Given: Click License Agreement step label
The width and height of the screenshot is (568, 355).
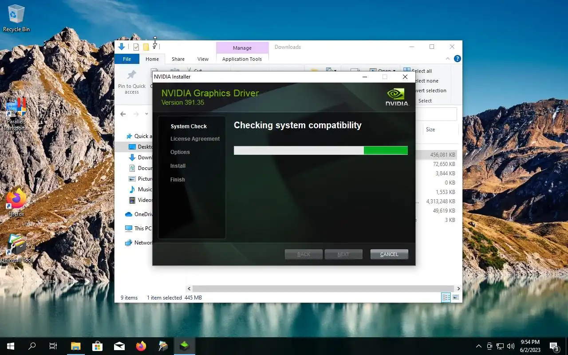Looking at the screenshot, I should (x=195, y=139).
